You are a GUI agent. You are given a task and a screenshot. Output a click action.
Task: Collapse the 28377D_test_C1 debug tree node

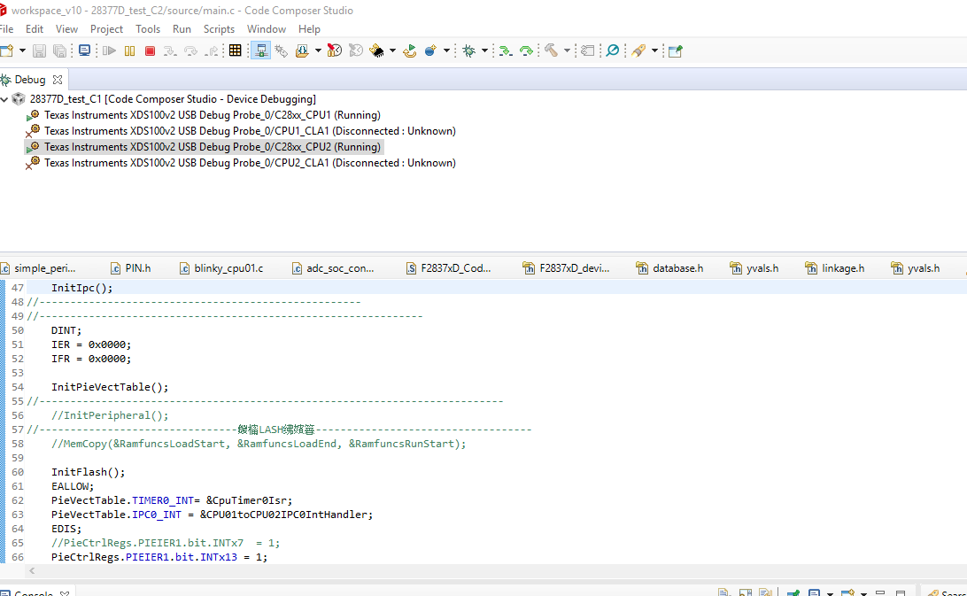(x=5, y=99)
